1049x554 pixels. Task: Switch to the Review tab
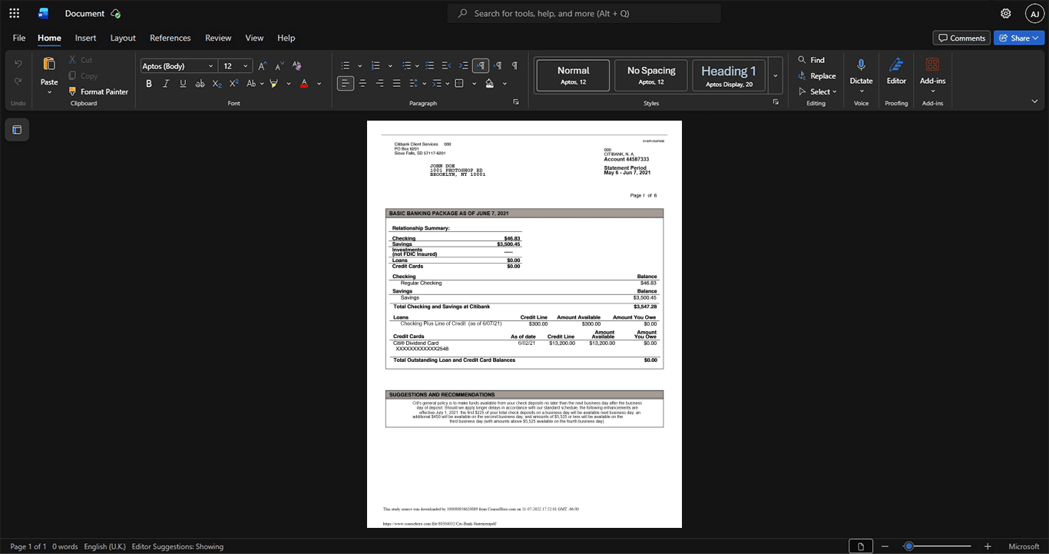218,38
